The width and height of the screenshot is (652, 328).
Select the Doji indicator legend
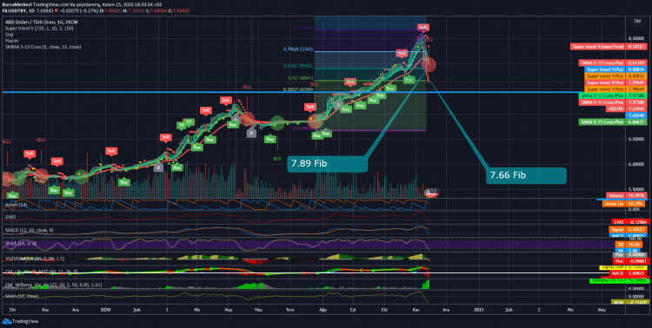pyautogui.click(x=9, y=35)
